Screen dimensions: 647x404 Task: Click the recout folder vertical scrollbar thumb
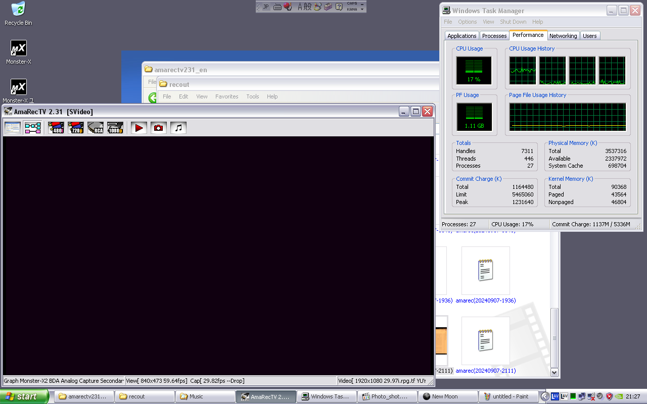554,338
